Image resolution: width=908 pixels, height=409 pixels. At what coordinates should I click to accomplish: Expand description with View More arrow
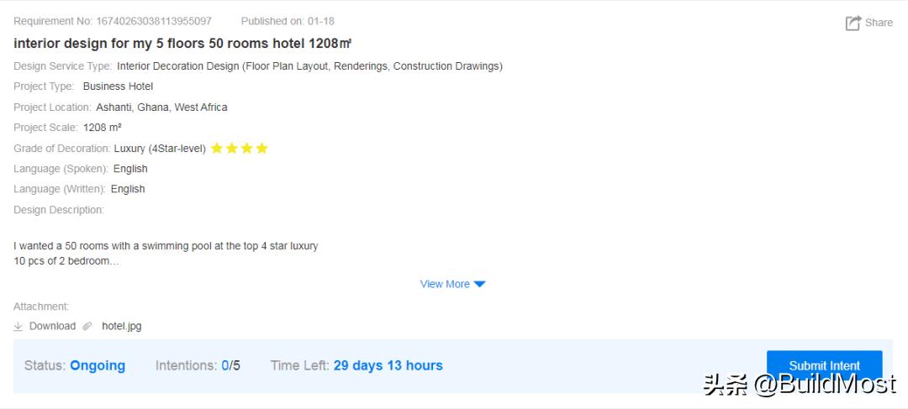(x=479, y=285)
